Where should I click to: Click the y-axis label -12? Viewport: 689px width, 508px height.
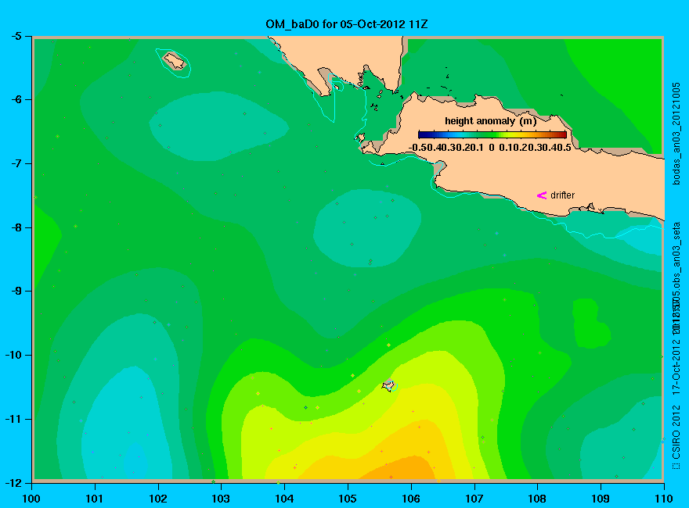(x=13, y=482)
